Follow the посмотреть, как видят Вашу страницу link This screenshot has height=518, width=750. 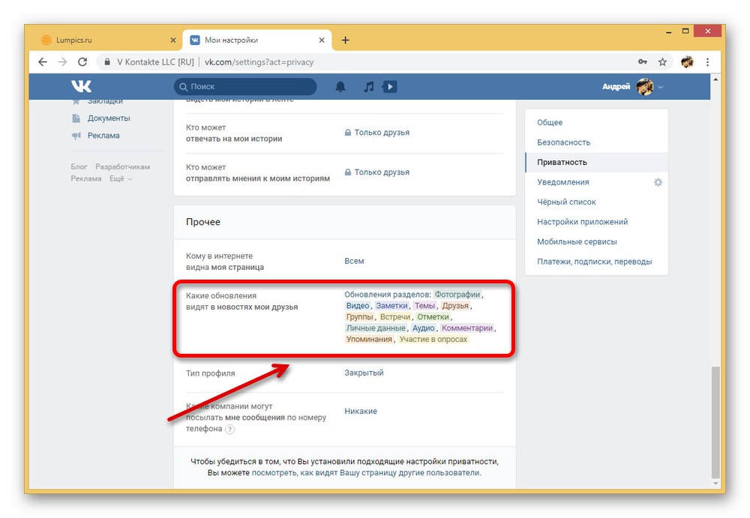366,472
